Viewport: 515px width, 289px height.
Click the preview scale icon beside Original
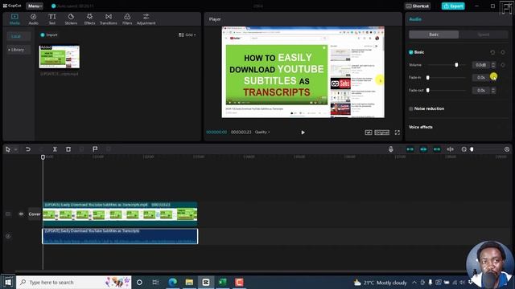(x=369, y=132)
